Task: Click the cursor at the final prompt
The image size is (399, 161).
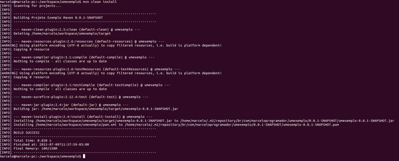Action: pos(84,156)
